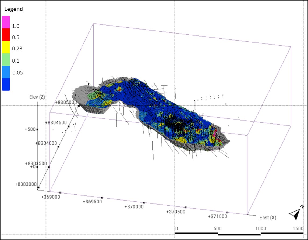Select the +370000 easting tick label
The width and height of the screenshot is (308, 240).
pyautogui.click(x=134, y=207)
